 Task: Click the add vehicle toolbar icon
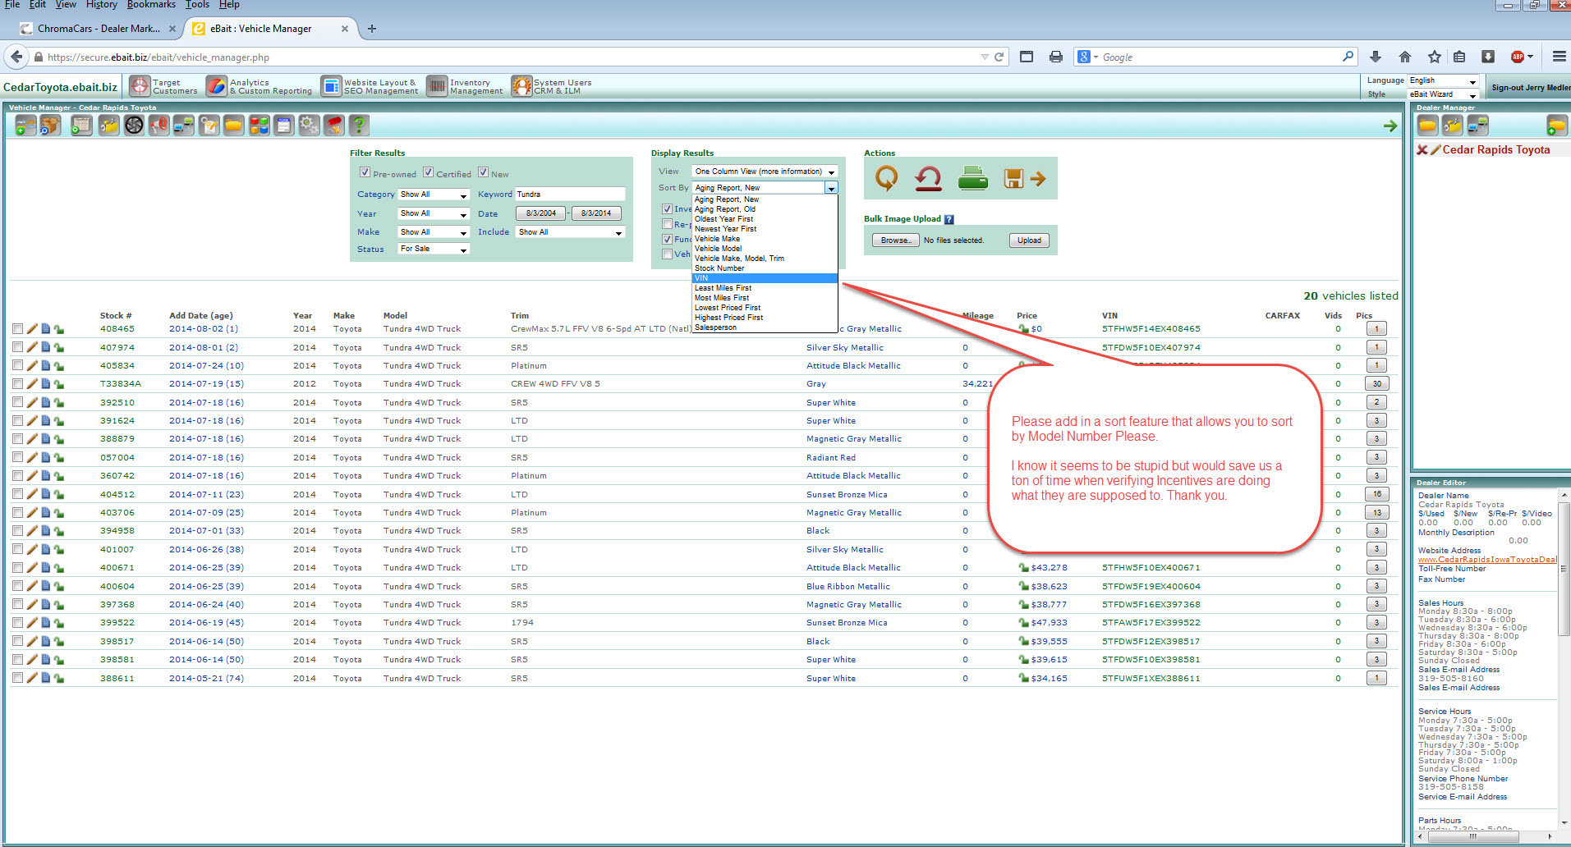pyautogui.click(x=25, y=126)
